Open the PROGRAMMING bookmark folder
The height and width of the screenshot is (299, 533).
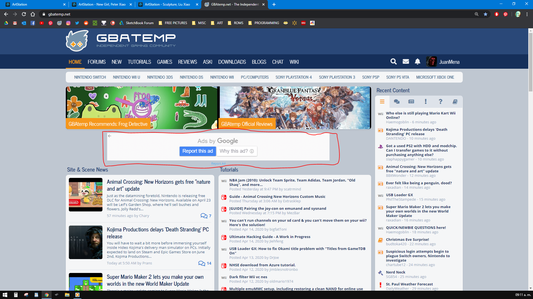(x=264, y=23)
